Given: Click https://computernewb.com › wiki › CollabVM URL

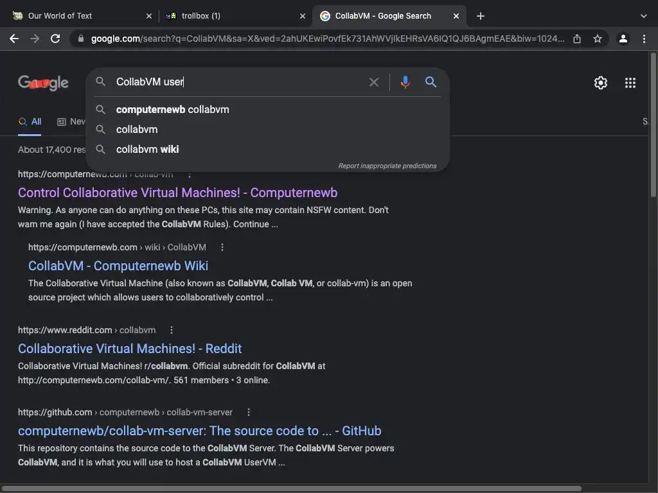Looking at the screenshot, I should tap(117, 247).
